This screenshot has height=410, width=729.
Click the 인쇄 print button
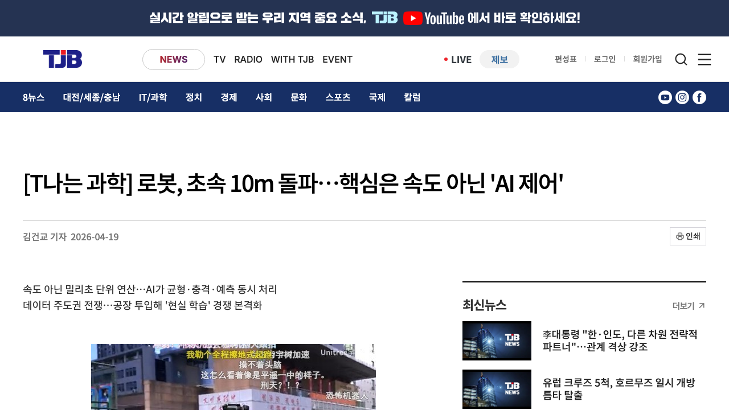(688, 236)
